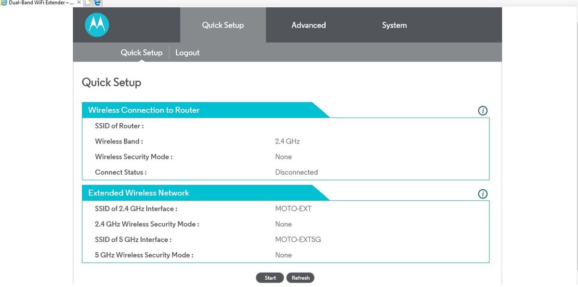Switch to the System tab
Screen dimensions: 578x287
coord(394,25)
